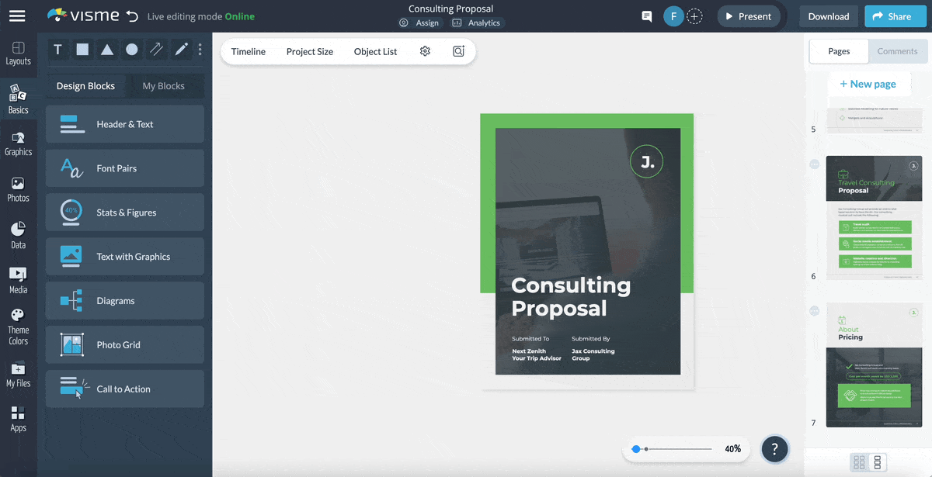
Task: Adjust the zoom slider handle
Action: coord(636,449)
